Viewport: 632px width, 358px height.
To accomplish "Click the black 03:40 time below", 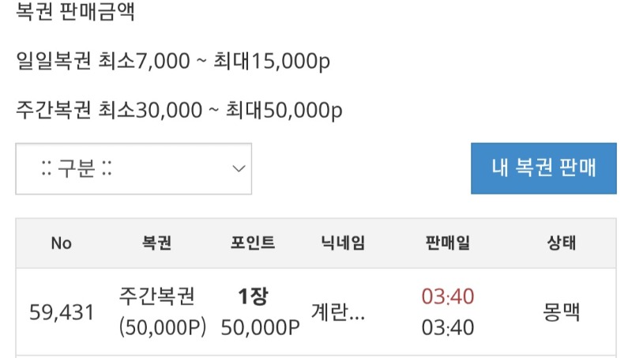I will point(448,327).
